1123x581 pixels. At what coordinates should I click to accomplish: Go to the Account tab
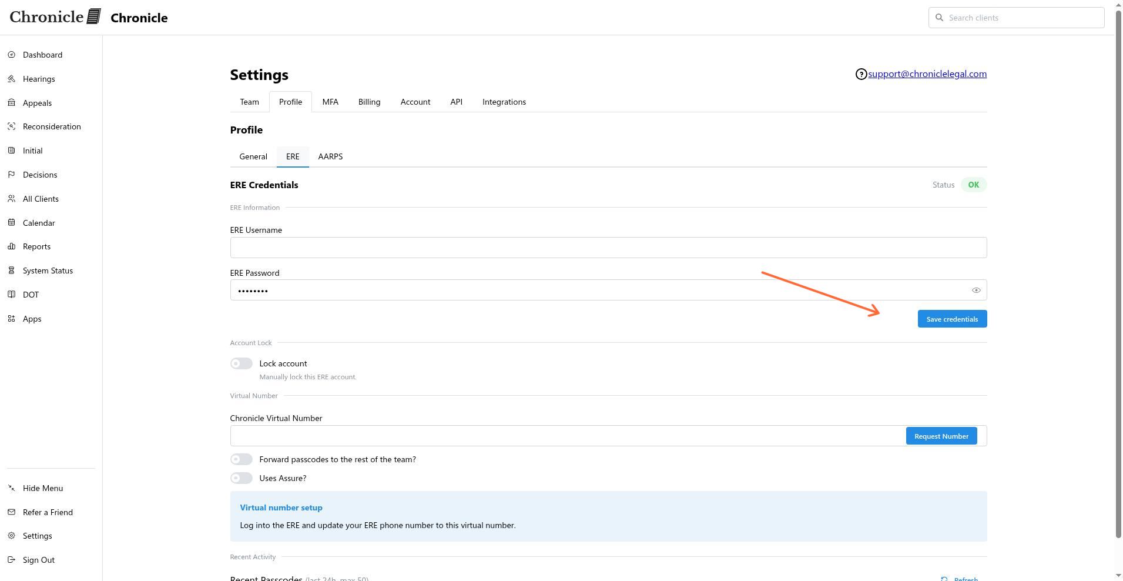pyautogui.click(x=415, y=102)
